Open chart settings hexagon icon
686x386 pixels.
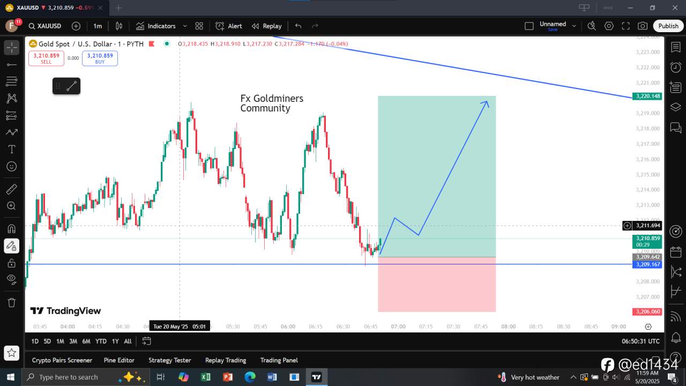609,26
